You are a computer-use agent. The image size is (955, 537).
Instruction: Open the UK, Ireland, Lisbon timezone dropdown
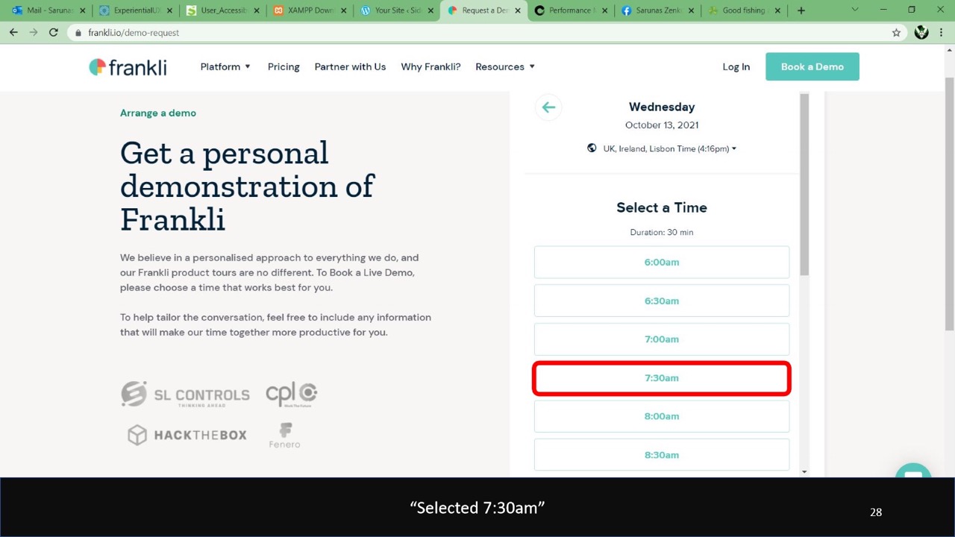(x=669, y=148)
